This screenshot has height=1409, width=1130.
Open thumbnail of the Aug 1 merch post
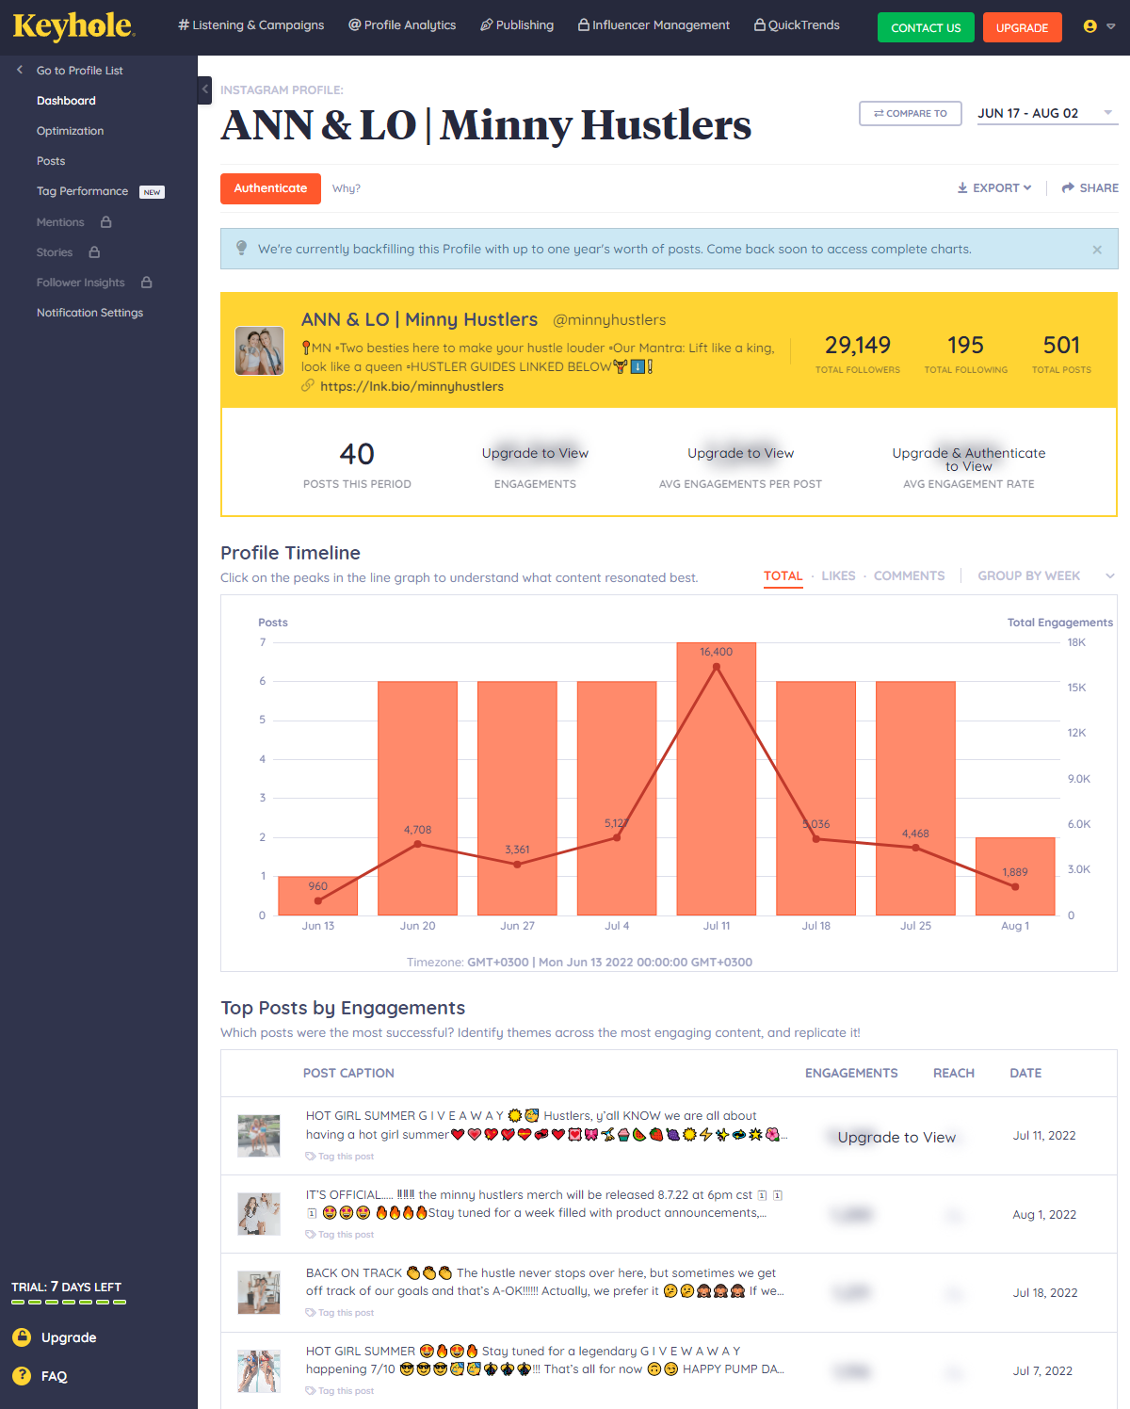tap(259, 1214)
